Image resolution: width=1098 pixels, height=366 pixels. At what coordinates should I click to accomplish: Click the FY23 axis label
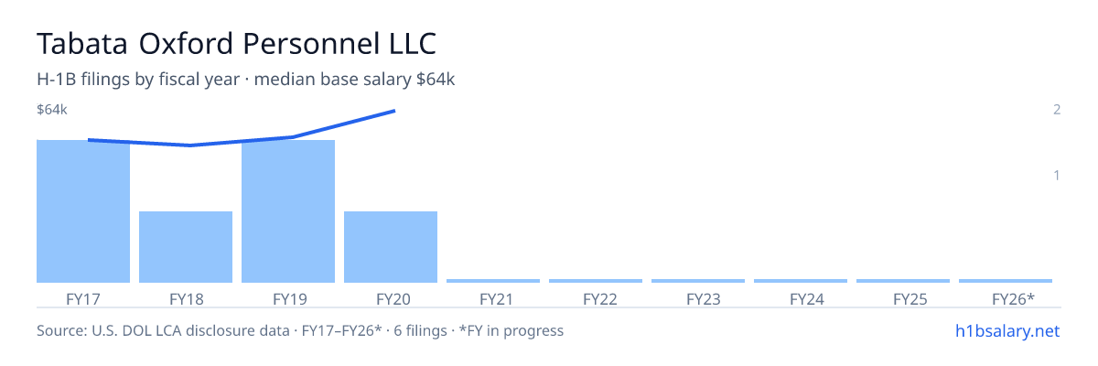pos(698,299)
